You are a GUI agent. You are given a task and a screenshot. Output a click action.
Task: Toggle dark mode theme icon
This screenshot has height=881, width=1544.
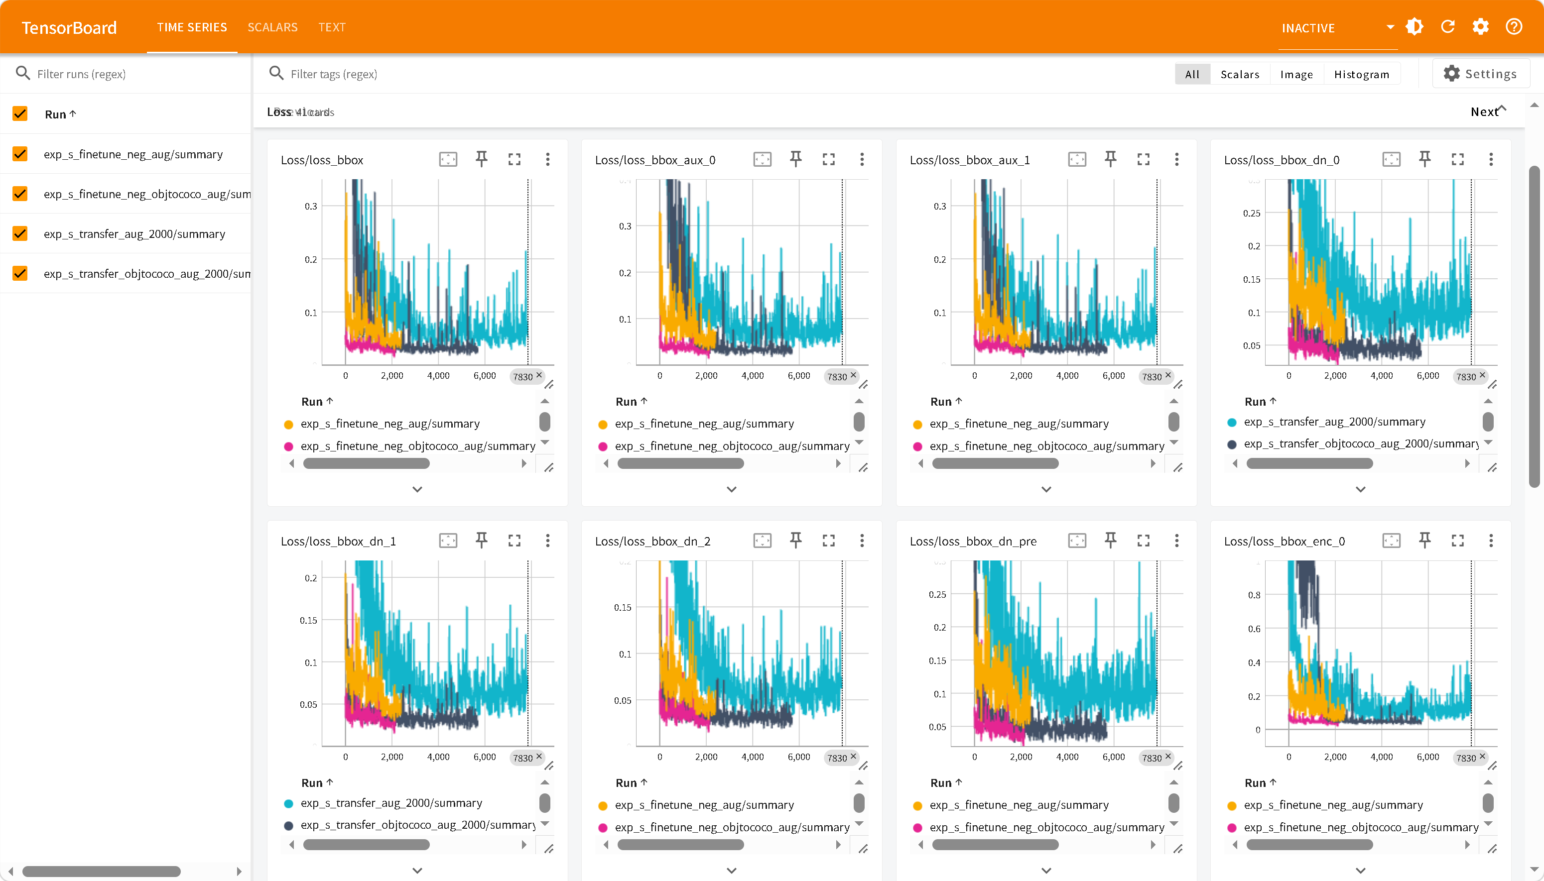coord(1415,27)
